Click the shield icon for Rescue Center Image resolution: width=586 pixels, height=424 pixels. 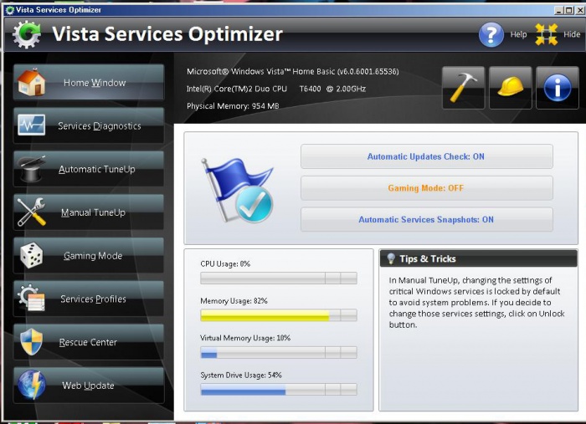tap(32, 341)
